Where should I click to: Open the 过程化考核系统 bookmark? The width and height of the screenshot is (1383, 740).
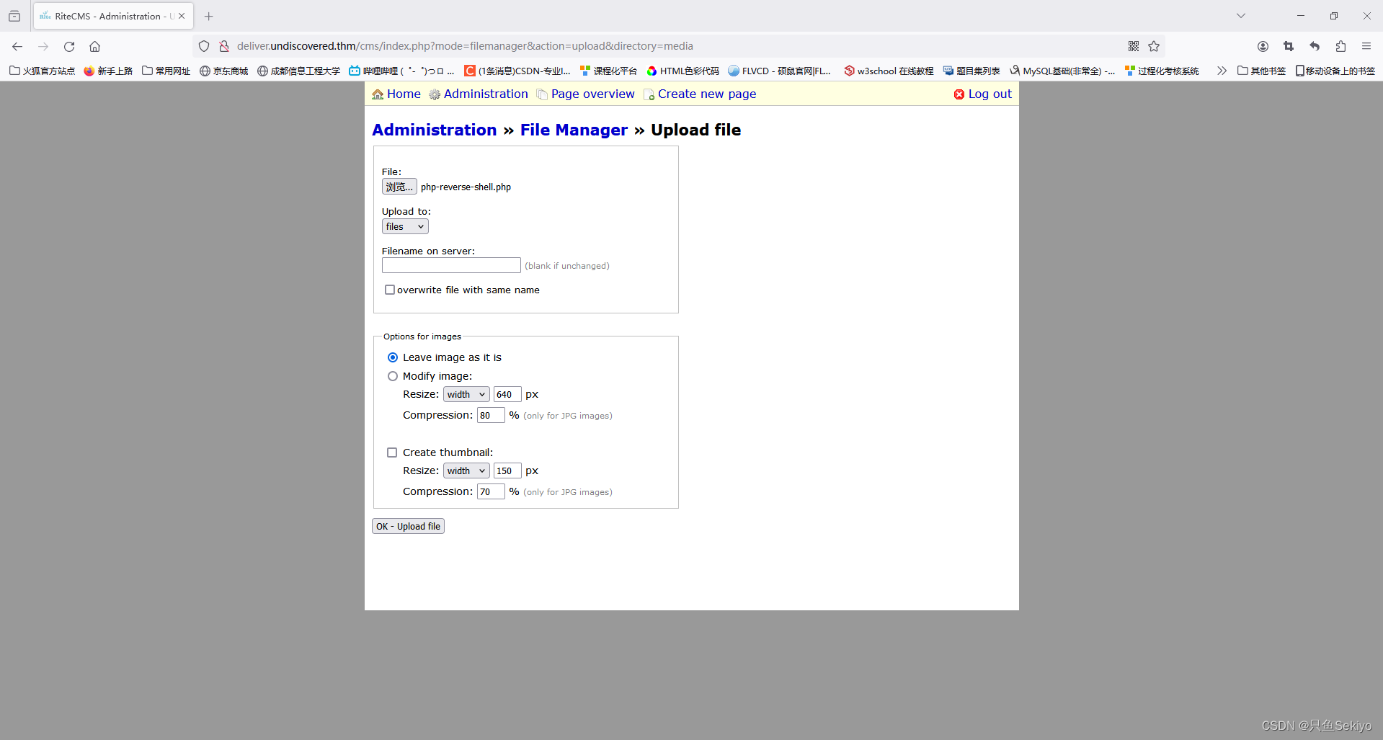coord(1162,71)
